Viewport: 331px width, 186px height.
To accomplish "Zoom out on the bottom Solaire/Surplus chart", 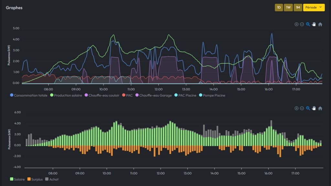I will click(302, 108).
